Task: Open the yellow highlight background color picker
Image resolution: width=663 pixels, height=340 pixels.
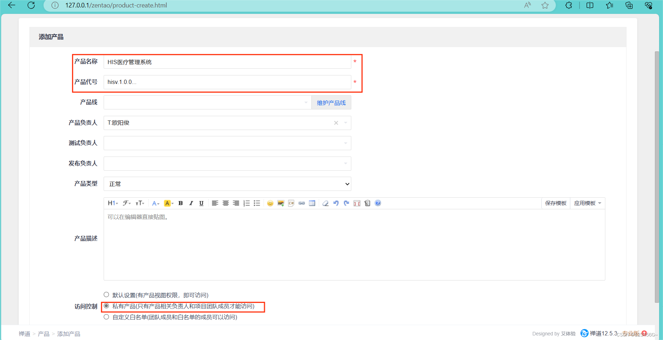Action: click(x=169, y=203)
